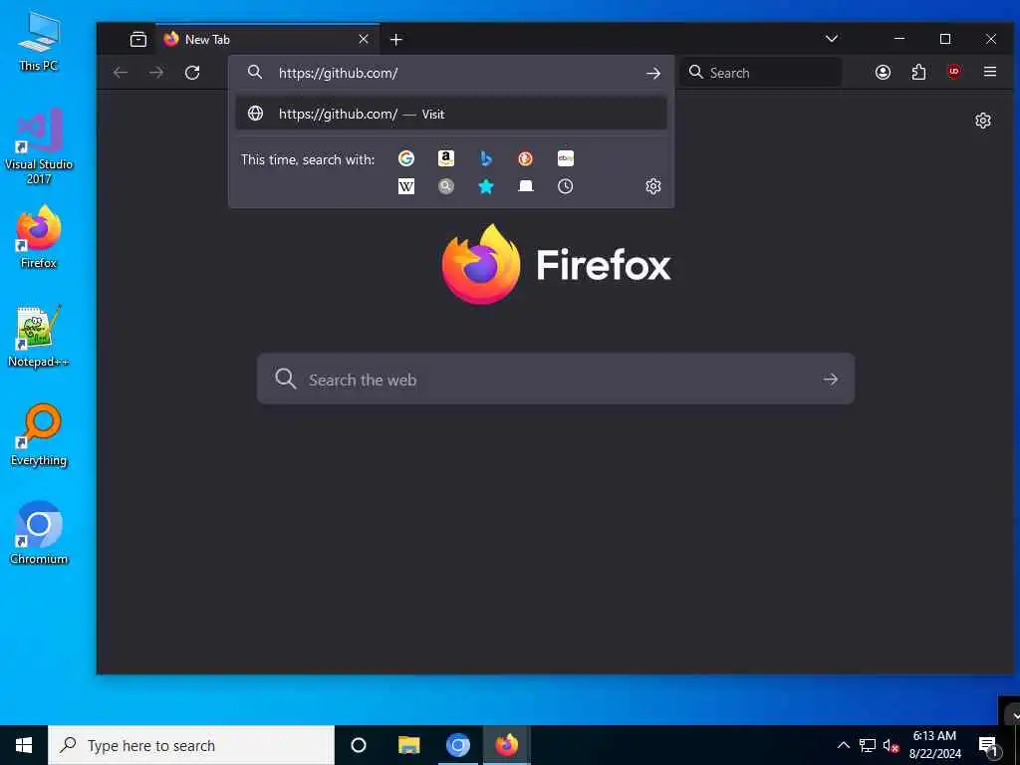Open the uBlock Origin extension popup
The width and height of the screenshot is (1020, 765).
pos(954,72)
